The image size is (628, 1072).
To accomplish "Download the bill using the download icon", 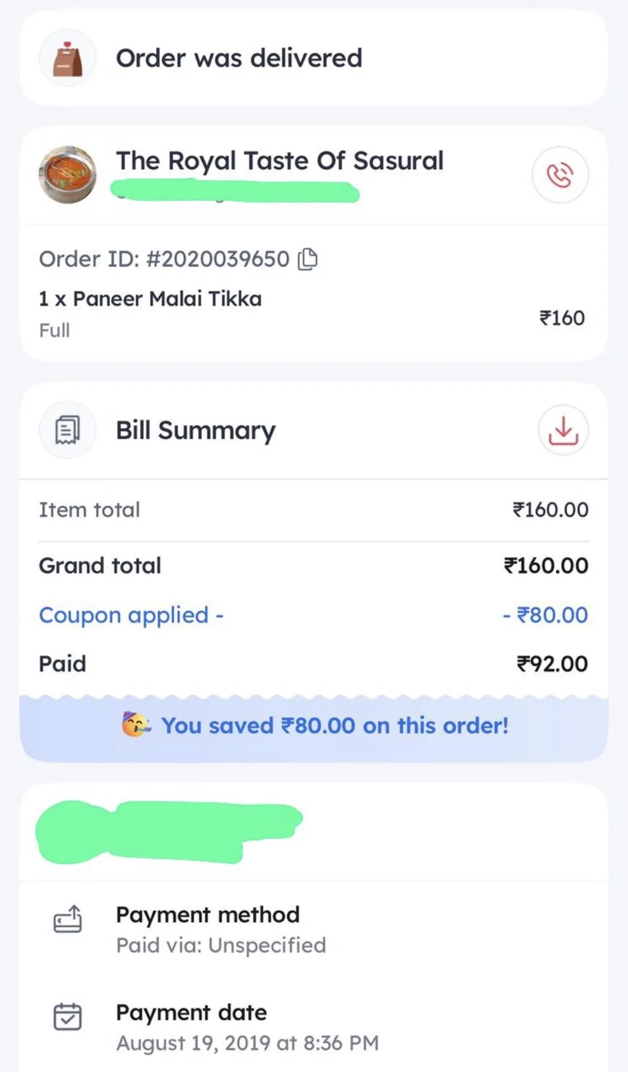I will coord(563,430).
